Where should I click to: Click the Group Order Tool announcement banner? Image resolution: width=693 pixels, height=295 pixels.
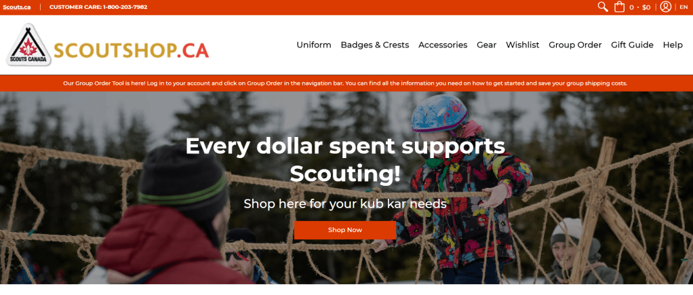click(345, 83)
